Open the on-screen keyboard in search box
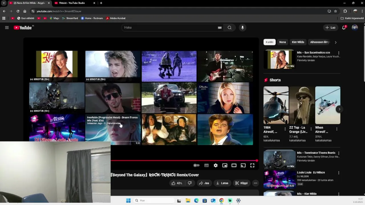The width and height of the screenshot is (365, 205). click(x=220, y=28)
